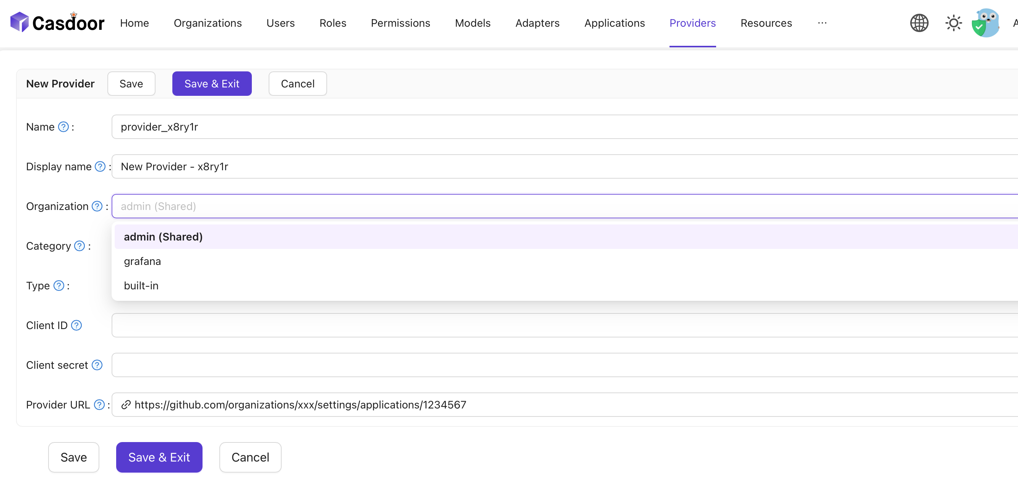Image resolution: width=1018 pixels, height=481 pixels.
Task: Select built-in from the Organization dropdown
Action: (x=141, y=286)
